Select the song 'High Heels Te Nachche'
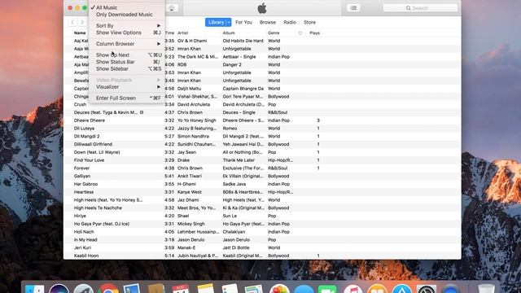This screenshot has height=293, width=521. coord(98,208)
